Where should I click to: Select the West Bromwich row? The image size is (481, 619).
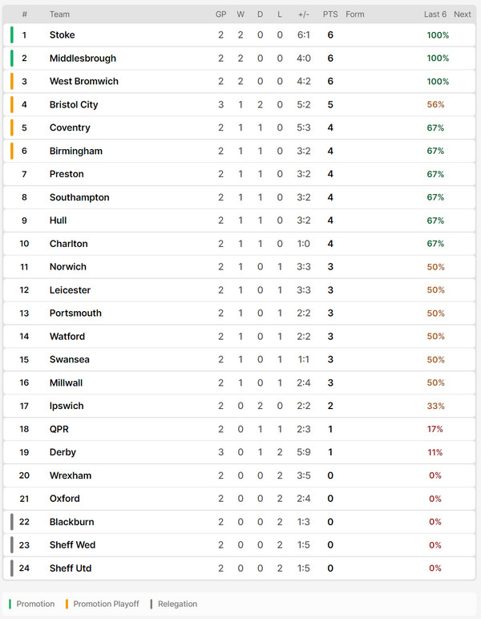tap(239, 81)
